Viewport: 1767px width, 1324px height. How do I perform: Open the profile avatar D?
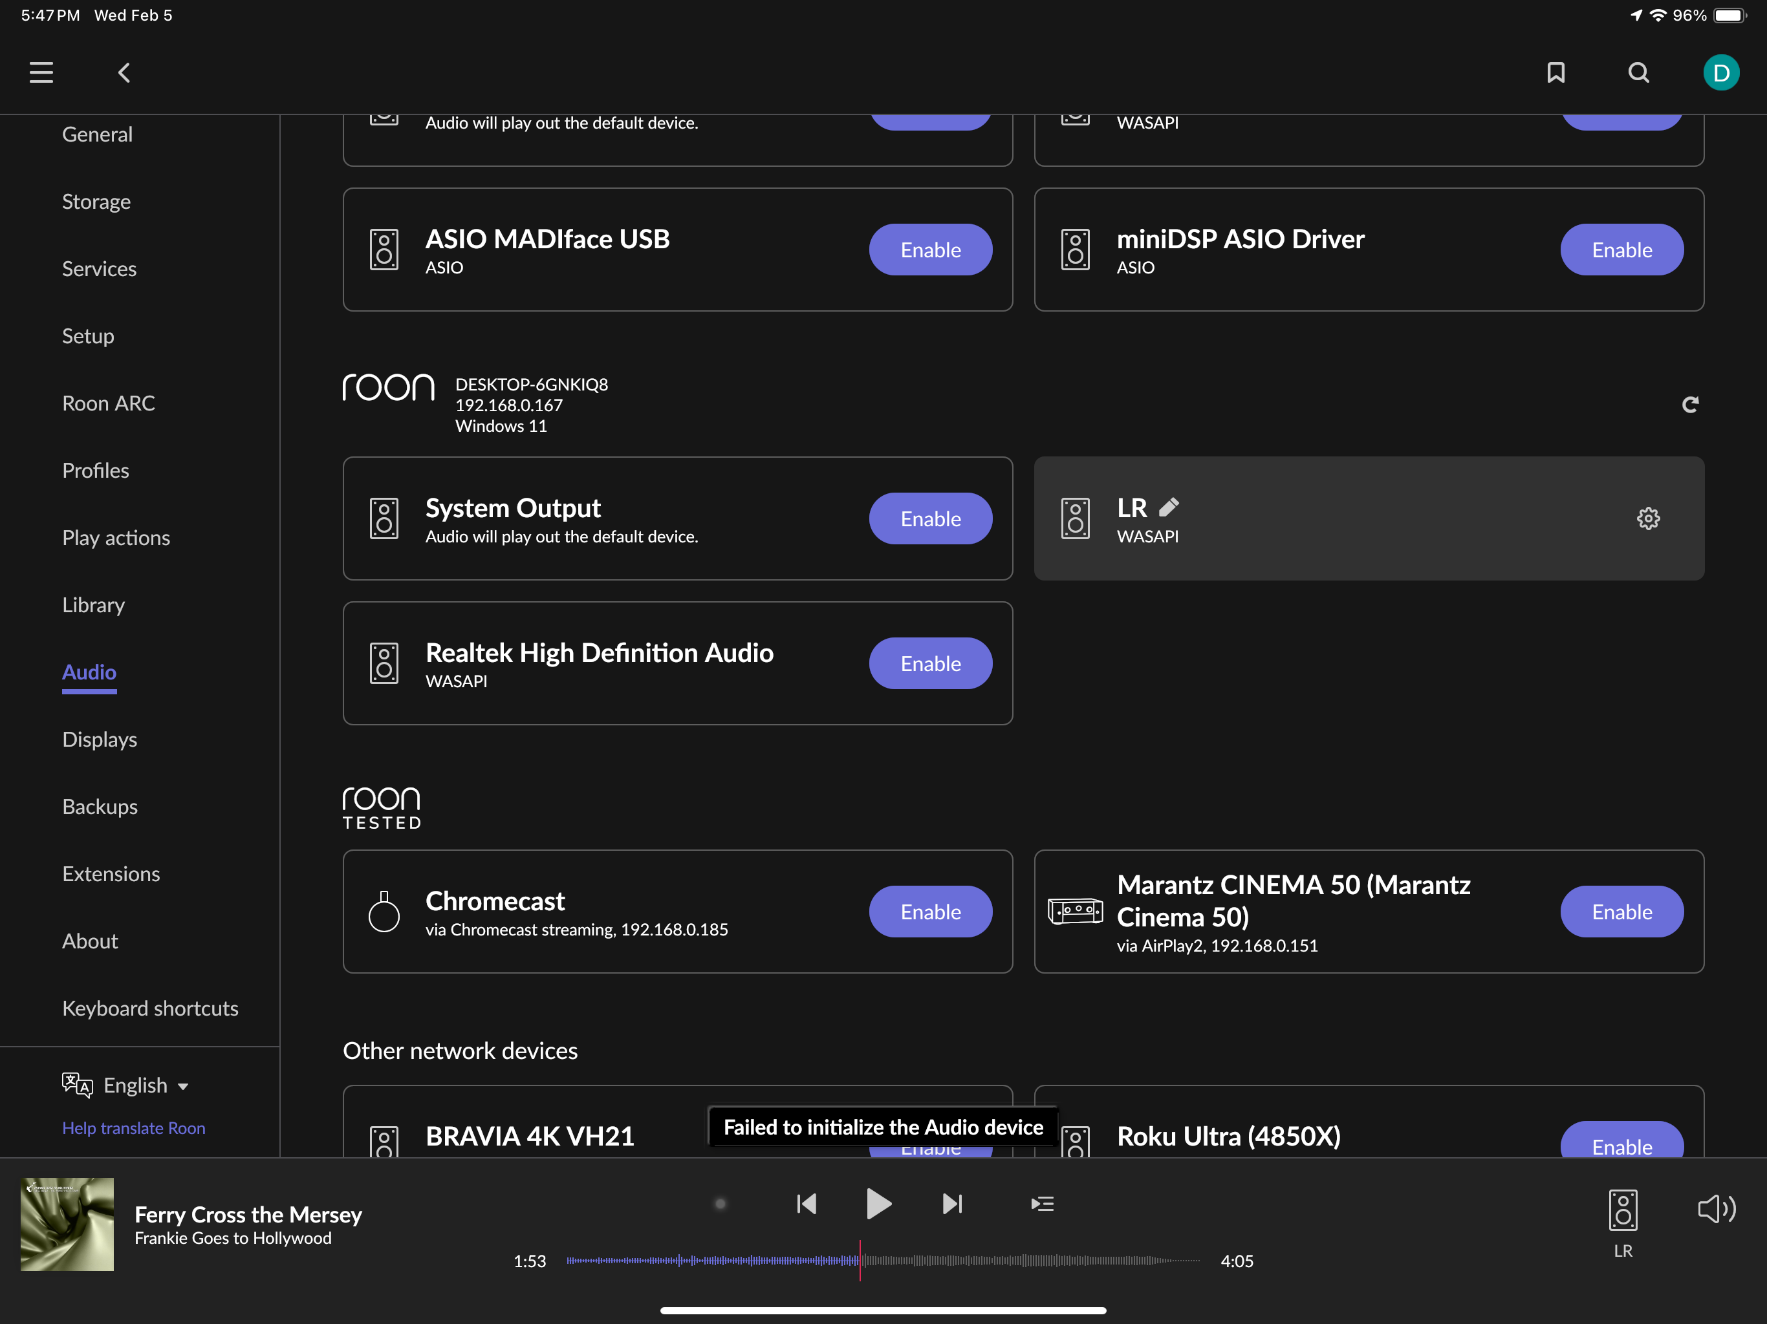click(1720, 72)
